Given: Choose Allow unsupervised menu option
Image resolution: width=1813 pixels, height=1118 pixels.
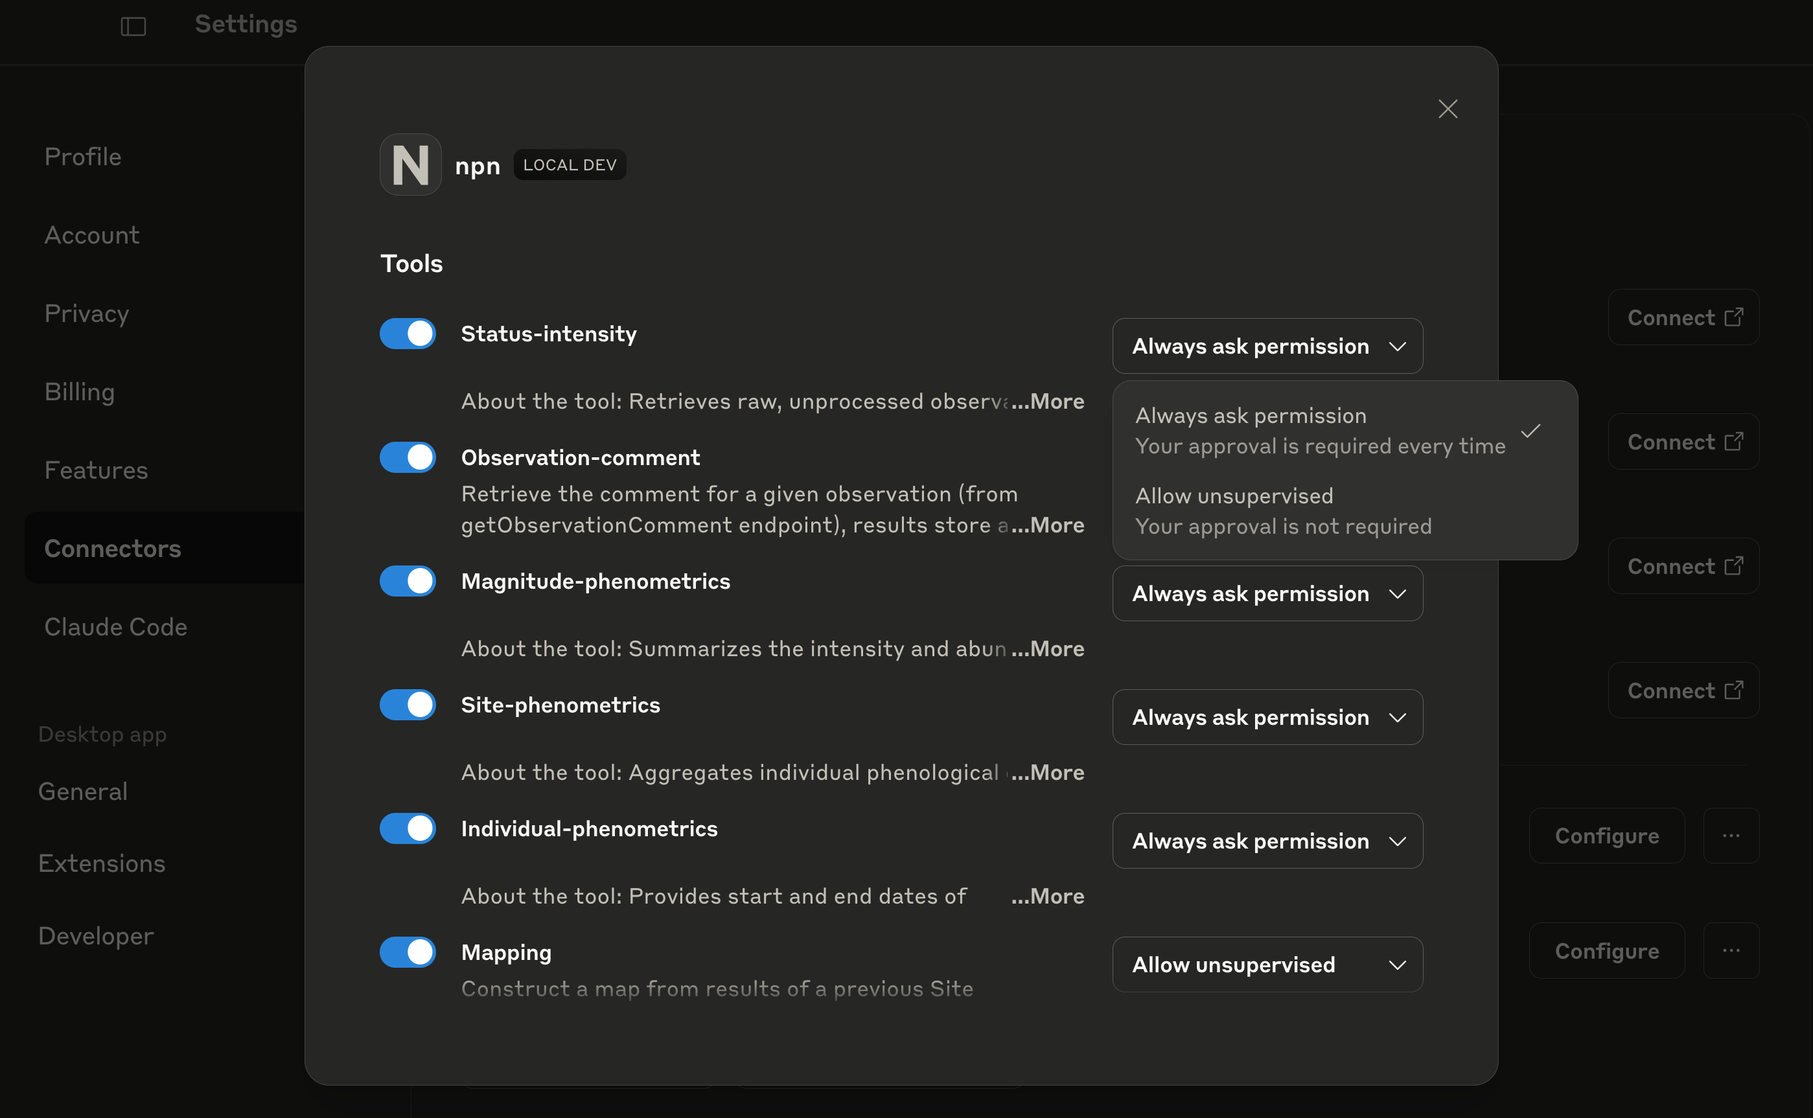Looking at the screenshot, I should 1345,511.
